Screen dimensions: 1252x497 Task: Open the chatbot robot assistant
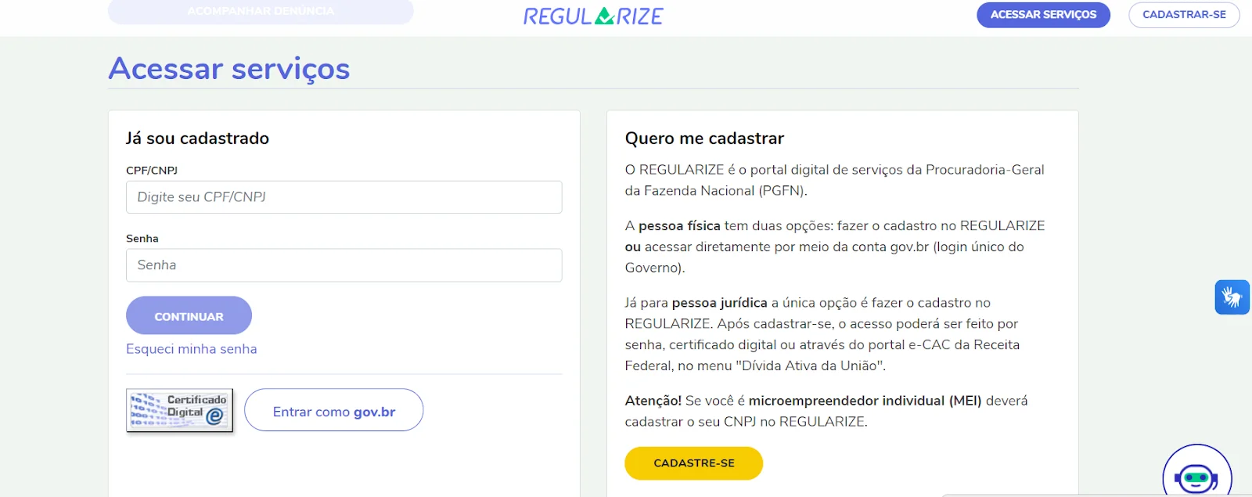coord(1196,475)
